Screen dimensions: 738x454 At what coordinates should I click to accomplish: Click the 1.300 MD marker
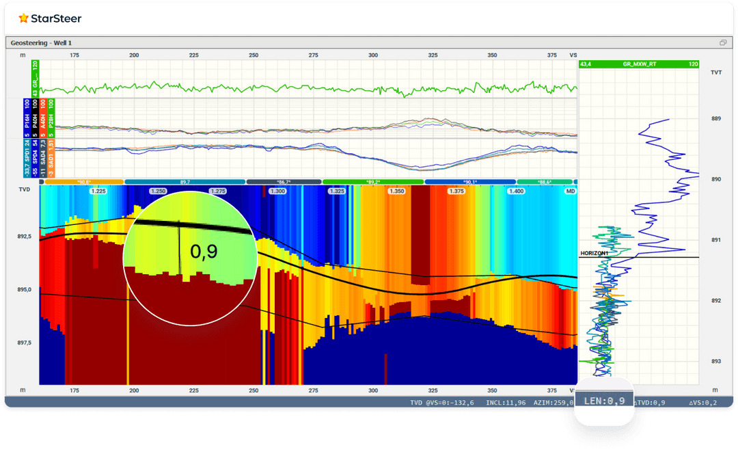(x=277, y=191)
